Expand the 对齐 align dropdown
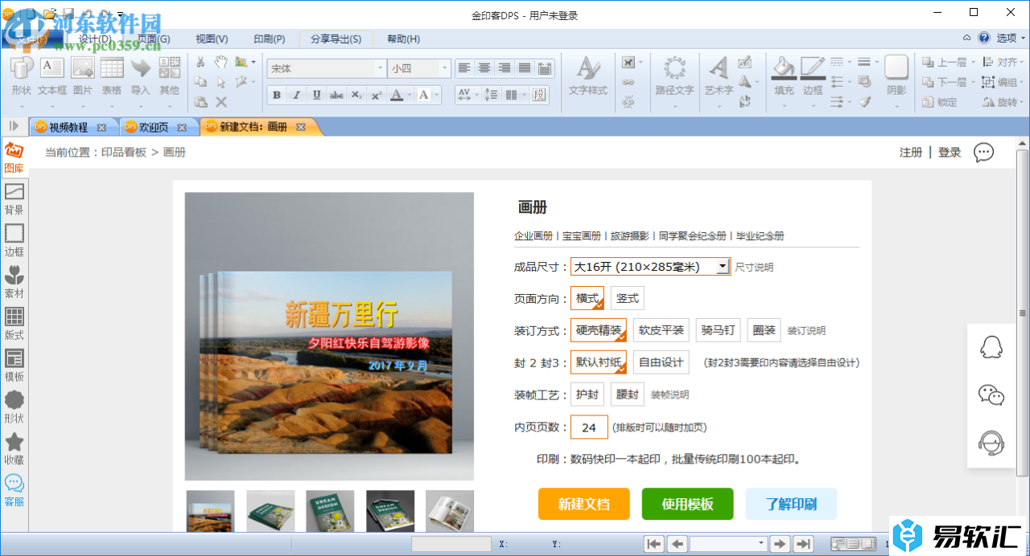The width and height of the screenshot is (1030, 556). tap(1024, 62)
